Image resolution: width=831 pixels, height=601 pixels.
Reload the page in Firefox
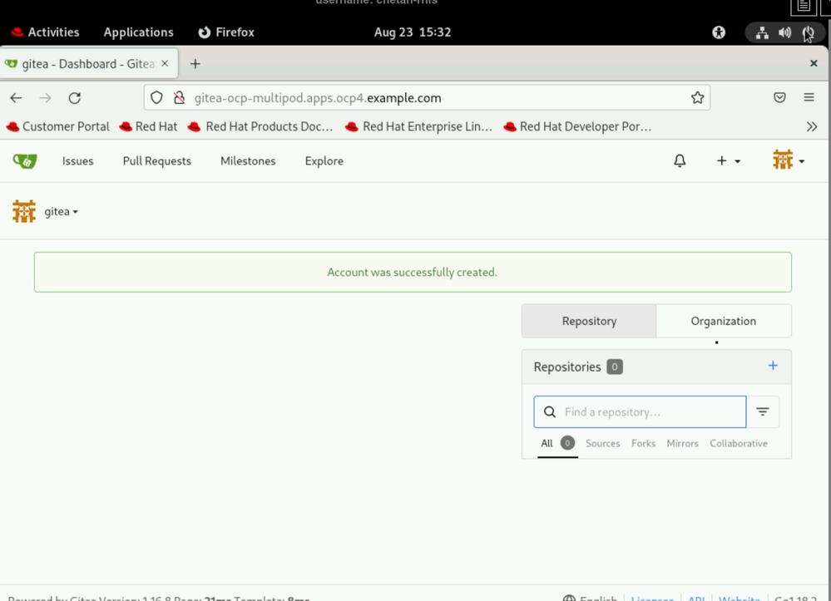75,98
